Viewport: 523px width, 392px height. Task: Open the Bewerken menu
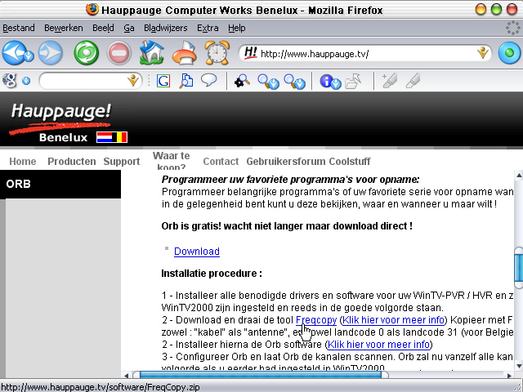click(x=64, y=28)
